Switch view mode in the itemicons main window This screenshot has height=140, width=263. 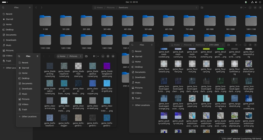click(x=241, y=8)
